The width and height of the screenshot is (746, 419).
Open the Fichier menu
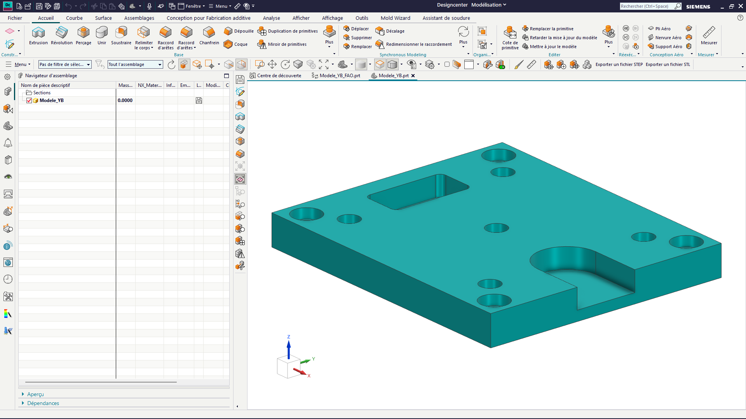[x=15, y=18]
